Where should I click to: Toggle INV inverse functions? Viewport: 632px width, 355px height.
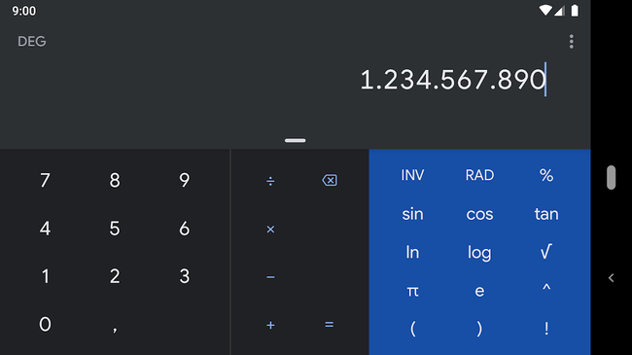(412, 175)
